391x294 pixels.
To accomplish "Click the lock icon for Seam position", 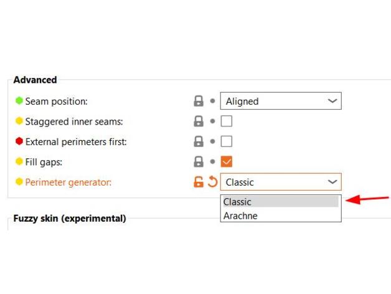I will click(x=199, y=101).
